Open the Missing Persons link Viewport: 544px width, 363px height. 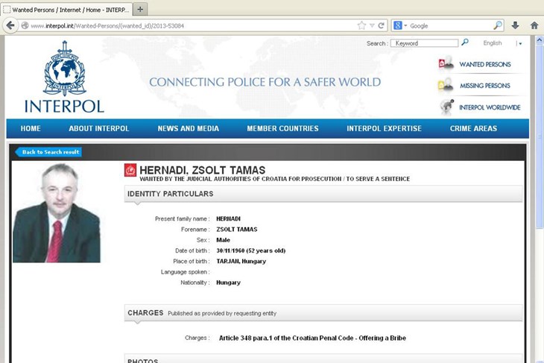tap(485, 86)
